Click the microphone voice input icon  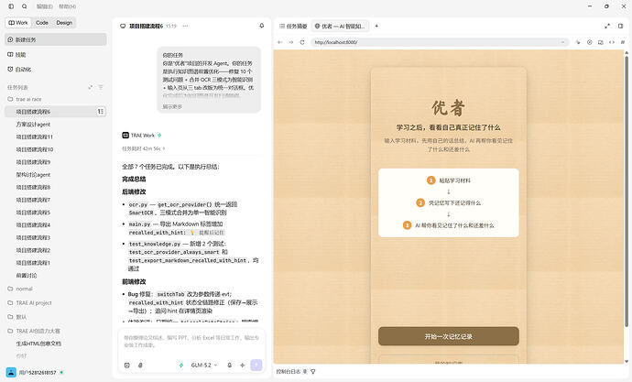tap(229, 366)
